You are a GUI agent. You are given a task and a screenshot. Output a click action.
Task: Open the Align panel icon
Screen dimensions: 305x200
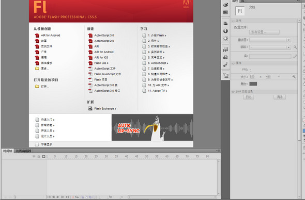225,23
